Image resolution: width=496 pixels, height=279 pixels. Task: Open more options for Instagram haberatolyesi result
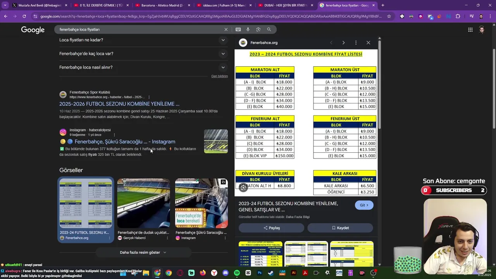(x=114, y=135)
